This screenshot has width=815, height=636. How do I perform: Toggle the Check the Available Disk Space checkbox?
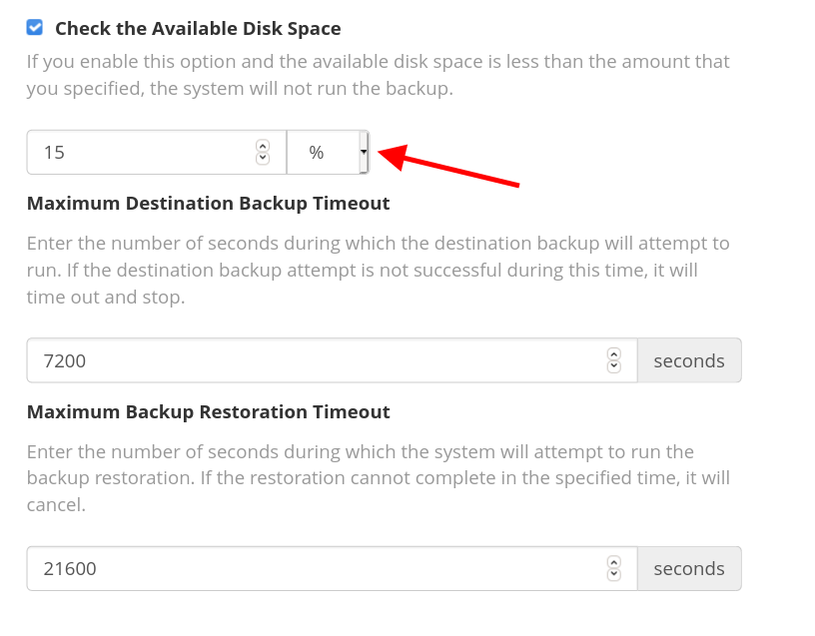(x=35, y=28)
